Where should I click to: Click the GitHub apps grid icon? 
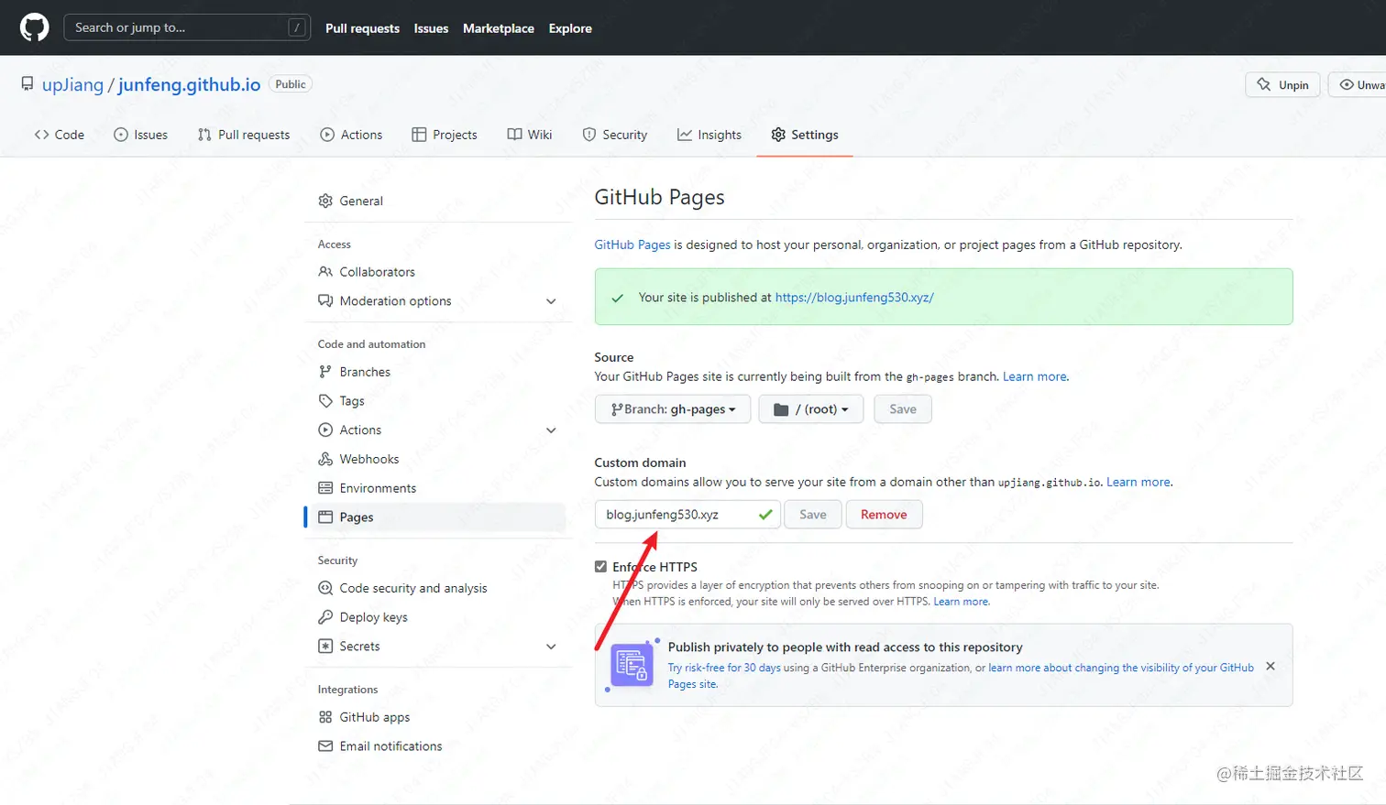click(325, 717)
